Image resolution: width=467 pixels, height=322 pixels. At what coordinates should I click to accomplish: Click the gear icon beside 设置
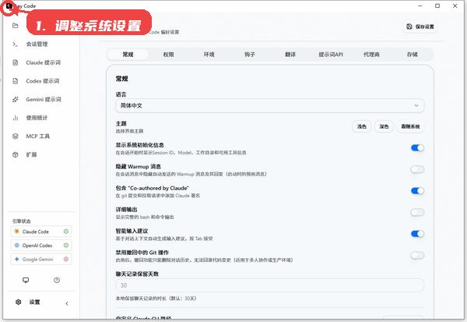tap(19, 302)
